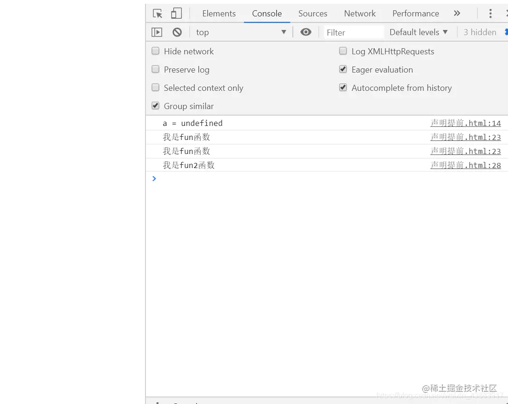Uncheck Autocomplete from history
The width and height of the screenshot is (508, 404).
[x=343, y=87]
